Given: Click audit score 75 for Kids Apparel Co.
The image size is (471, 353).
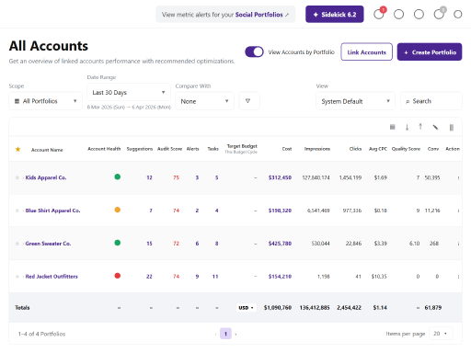Looking at the screenshot, I should coord(176,177).
